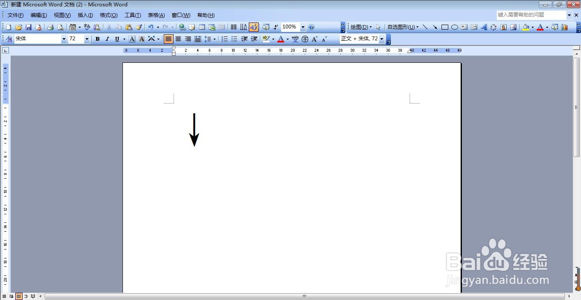
Task: Click inside the 键入需要帮助的问题 help box
Action: tap(531, 15)
